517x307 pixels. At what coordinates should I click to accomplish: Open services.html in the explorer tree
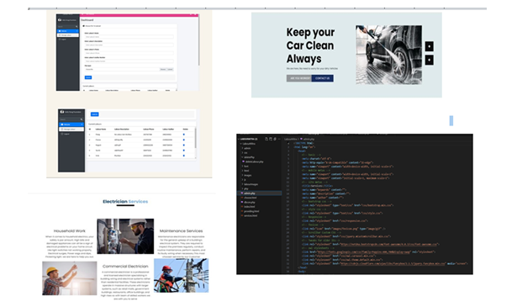click(251, 215)
